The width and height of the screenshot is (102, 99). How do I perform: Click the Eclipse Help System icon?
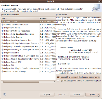click(x=3, y=37)
